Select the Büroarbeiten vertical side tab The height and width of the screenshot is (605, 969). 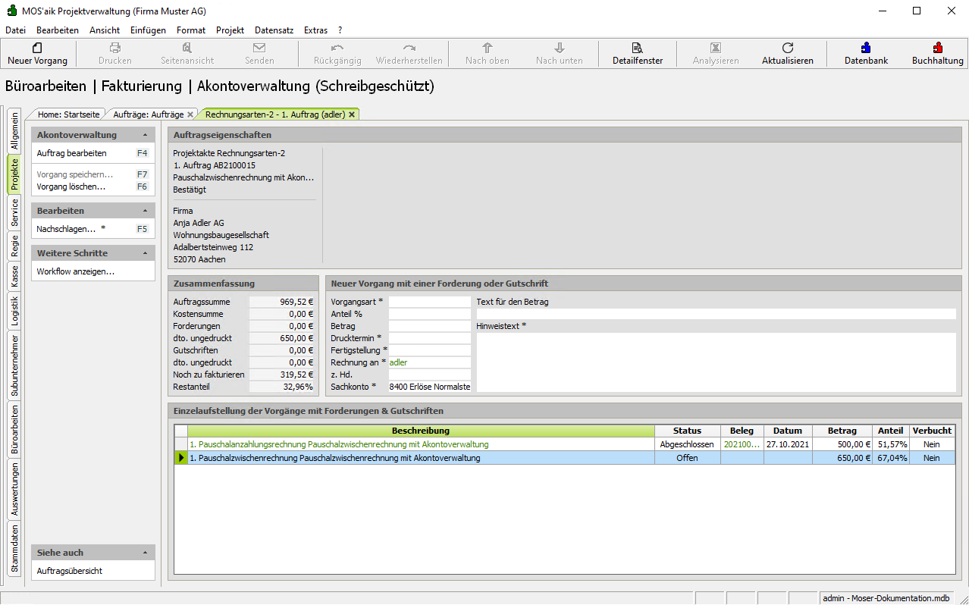click(14, 429)
